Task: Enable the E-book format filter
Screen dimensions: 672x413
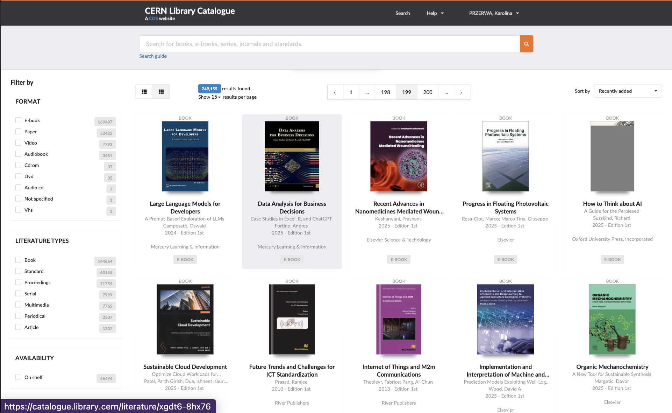Action: tap(19, 120)
